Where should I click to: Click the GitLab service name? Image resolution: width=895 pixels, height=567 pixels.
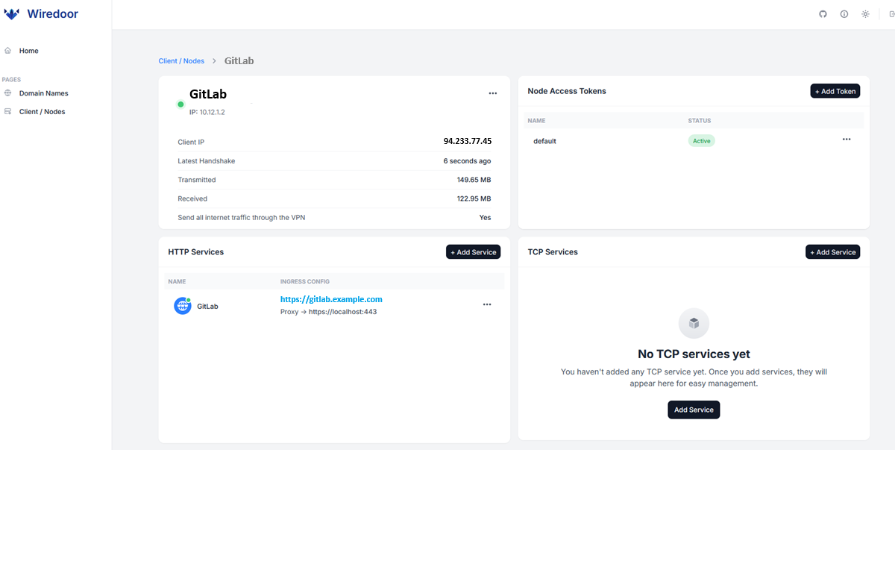207,307
